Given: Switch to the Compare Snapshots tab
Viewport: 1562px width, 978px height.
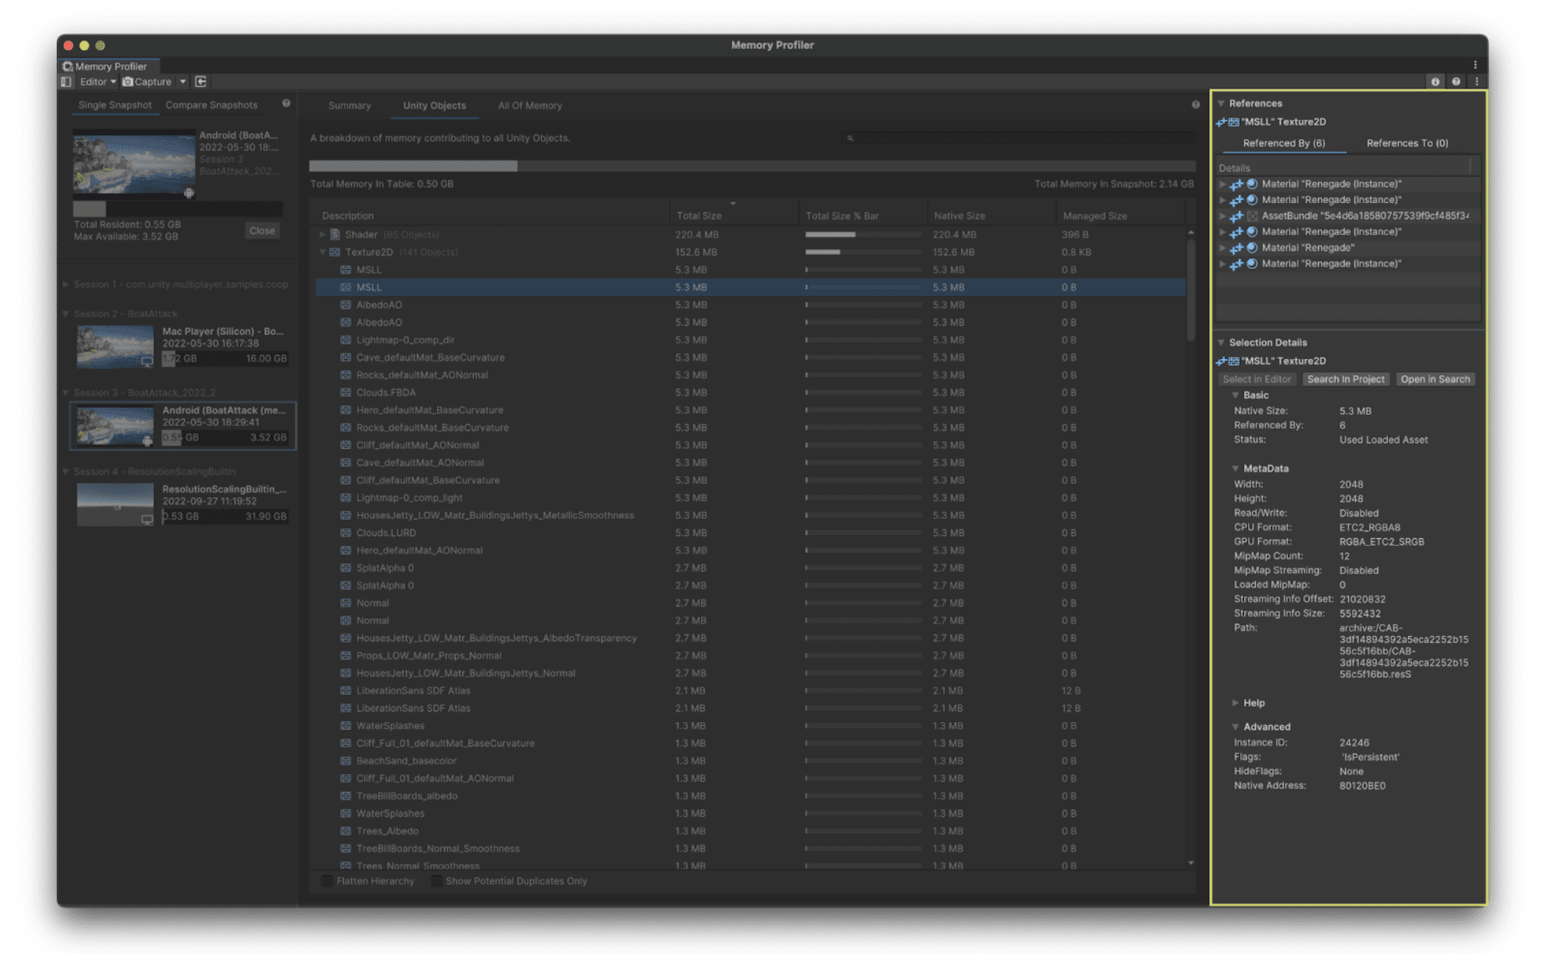Looking at the screenshot, I should coord(212,105).
